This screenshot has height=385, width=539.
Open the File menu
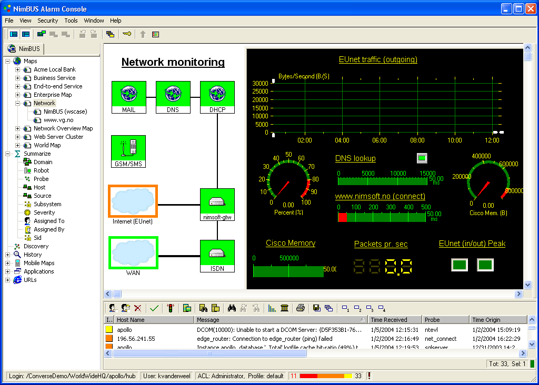(x=9, y=21)
